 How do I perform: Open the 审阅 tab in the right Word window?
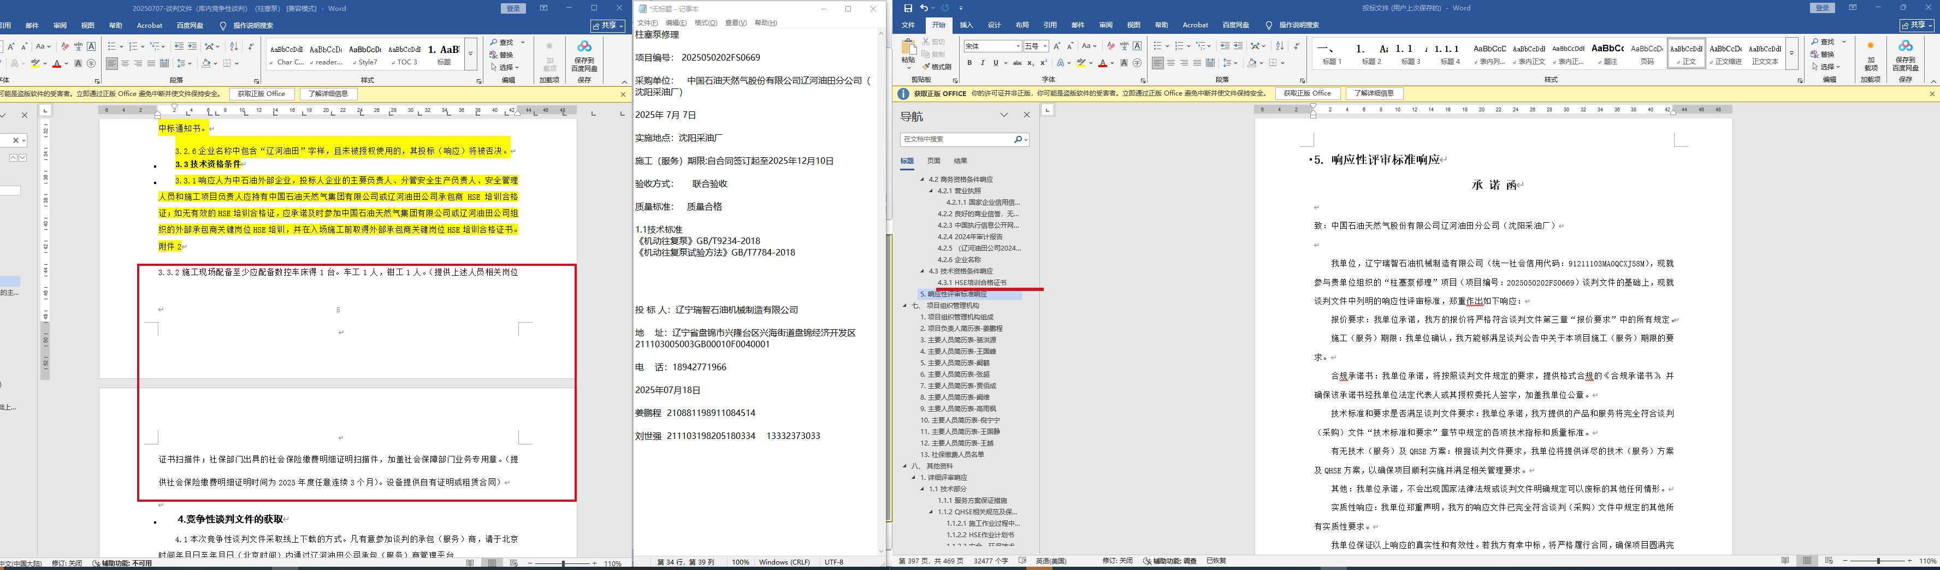coord(1105,25)
